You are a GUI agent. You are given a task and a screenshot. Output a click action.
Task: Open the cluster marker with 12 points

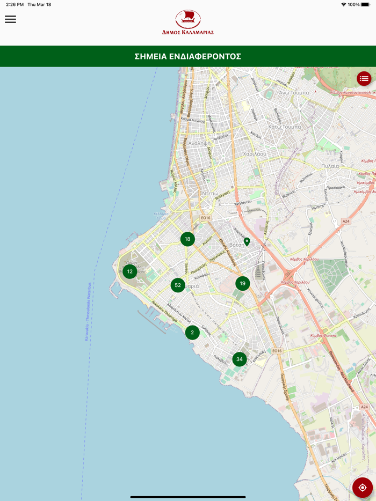point(129,271)
